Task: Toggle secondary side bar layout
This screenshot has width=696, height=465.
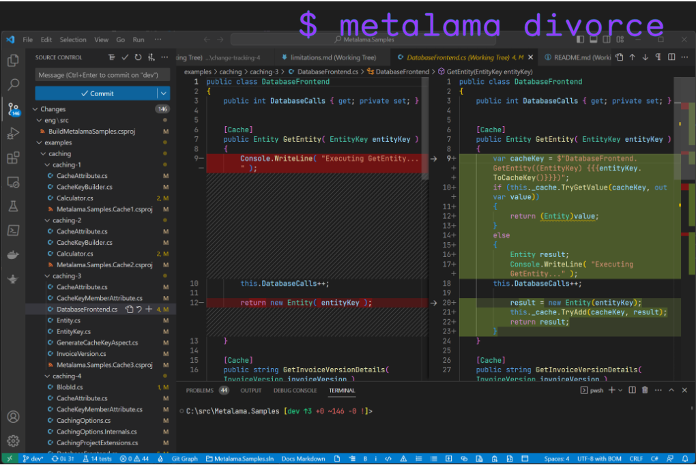Action: click(607, 40)
